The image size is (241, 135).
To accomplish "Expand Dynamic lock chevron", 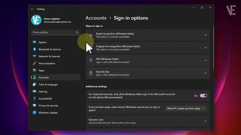I will click(206, 121).
